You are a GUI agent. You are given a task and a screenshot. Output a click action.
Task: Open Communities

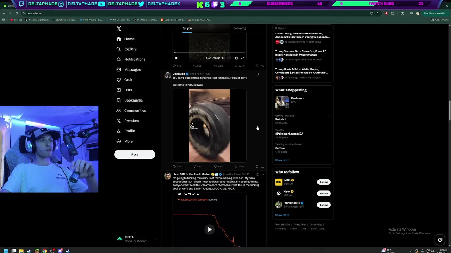point(131,110)
